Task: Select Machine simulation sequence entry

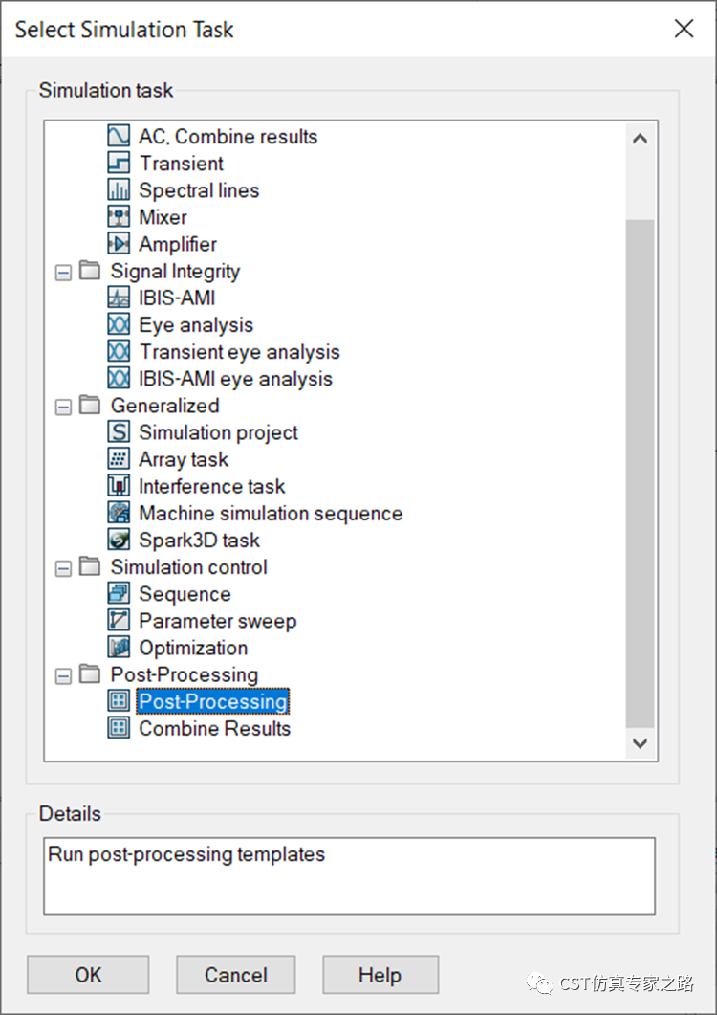Action: tap(271, 513)
